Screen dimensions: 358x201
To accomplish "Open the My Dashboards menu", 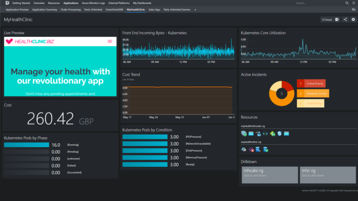I will (x=142, y=3).
